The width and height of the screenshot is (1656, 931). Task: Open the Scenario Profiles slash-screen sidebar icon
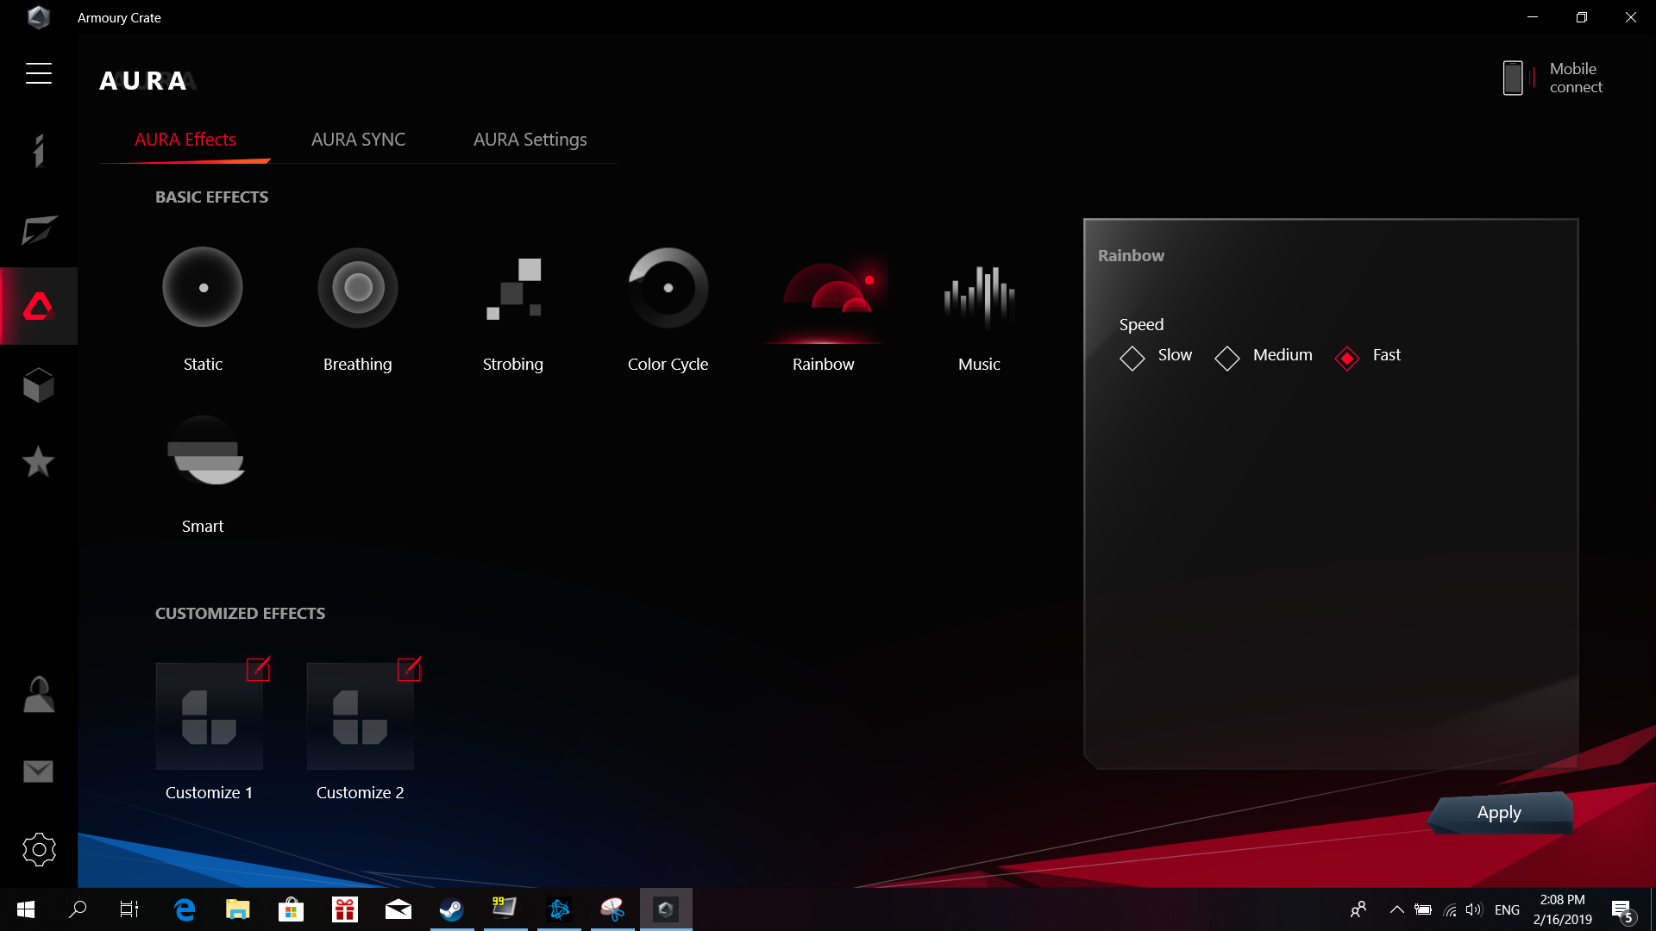pos(39,229)
